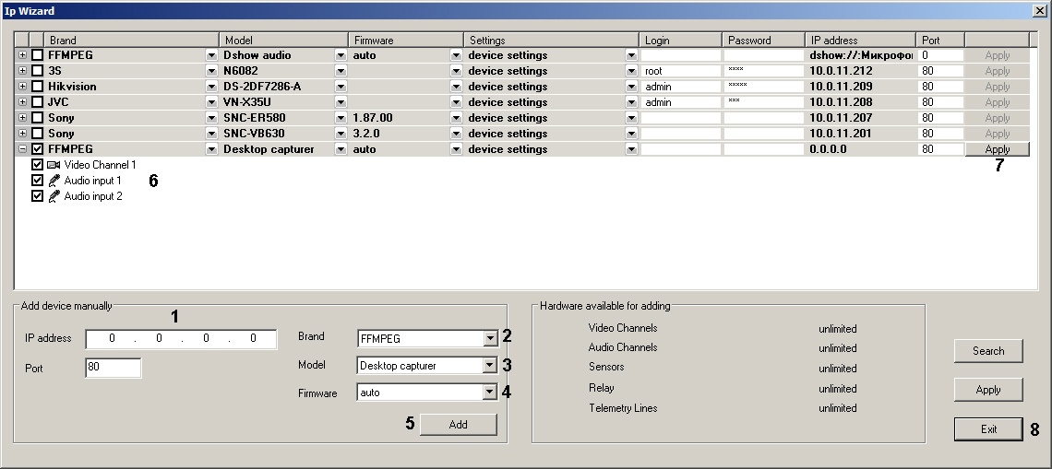Open the Model dropdown showing Desktop capturer
This screenshot has height=469, width=1052.
(x=489, y=366)
